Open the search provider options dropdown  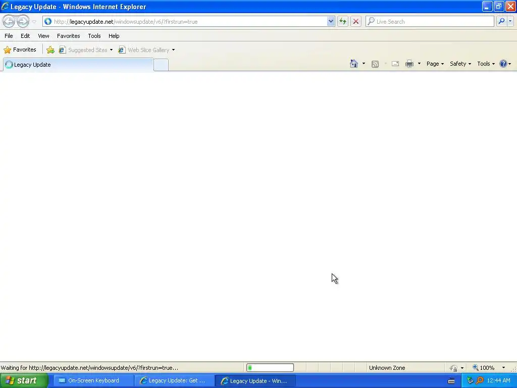coord(510,21)
